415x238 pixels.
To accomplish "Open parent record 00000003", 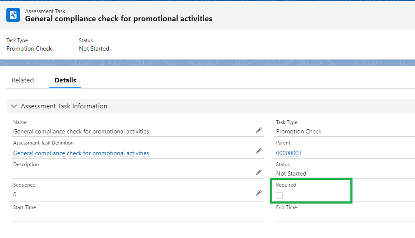I will [x=289, y=153].
